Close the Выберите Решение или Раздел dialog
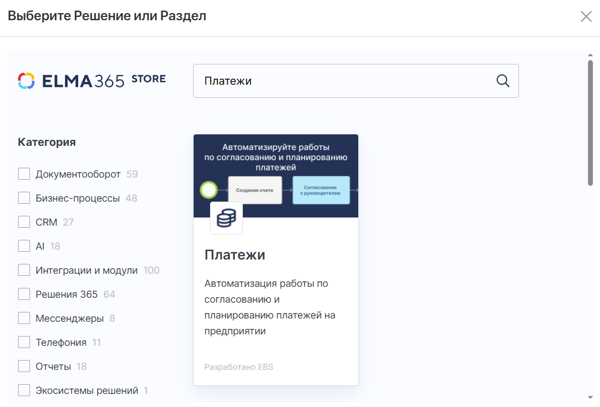This screenshot has height=407, width=600. click(x=586, y=16)
